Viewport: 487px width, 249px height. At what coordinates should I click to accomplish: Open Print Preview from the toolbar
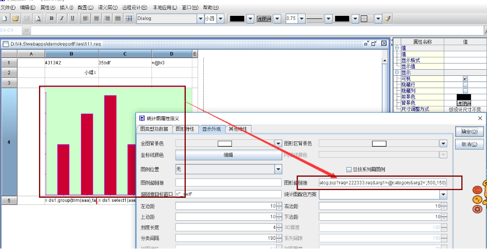[37, 18]
